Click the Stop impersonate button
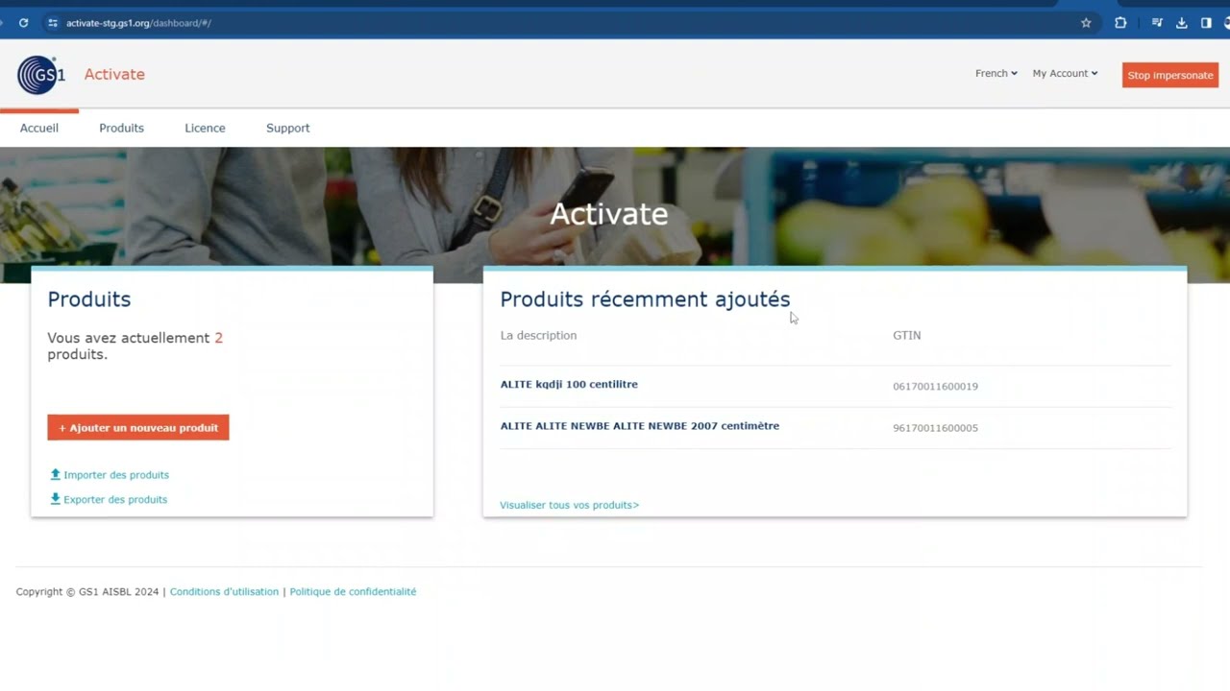The height and width of the screenshot is (691, 1230). click(1170, 75)
